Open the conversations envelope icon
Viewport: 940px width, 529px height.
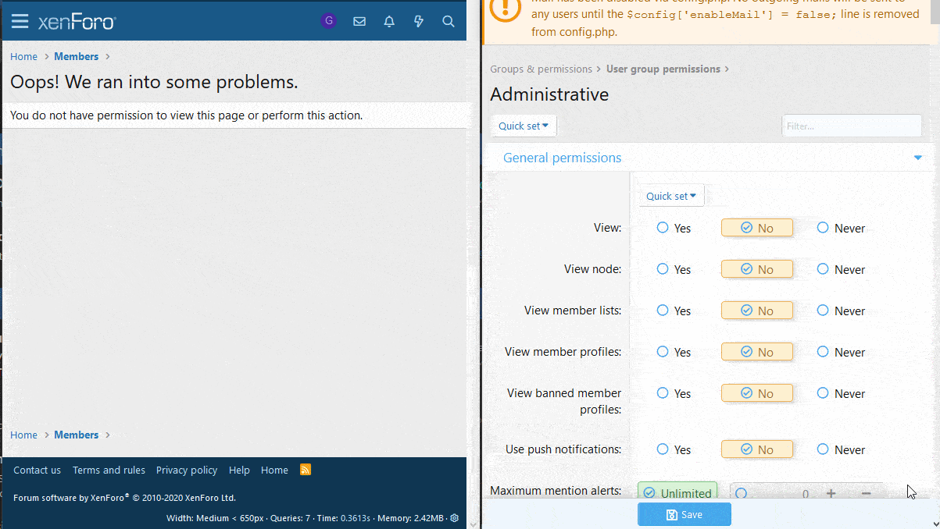click(359, 21)
